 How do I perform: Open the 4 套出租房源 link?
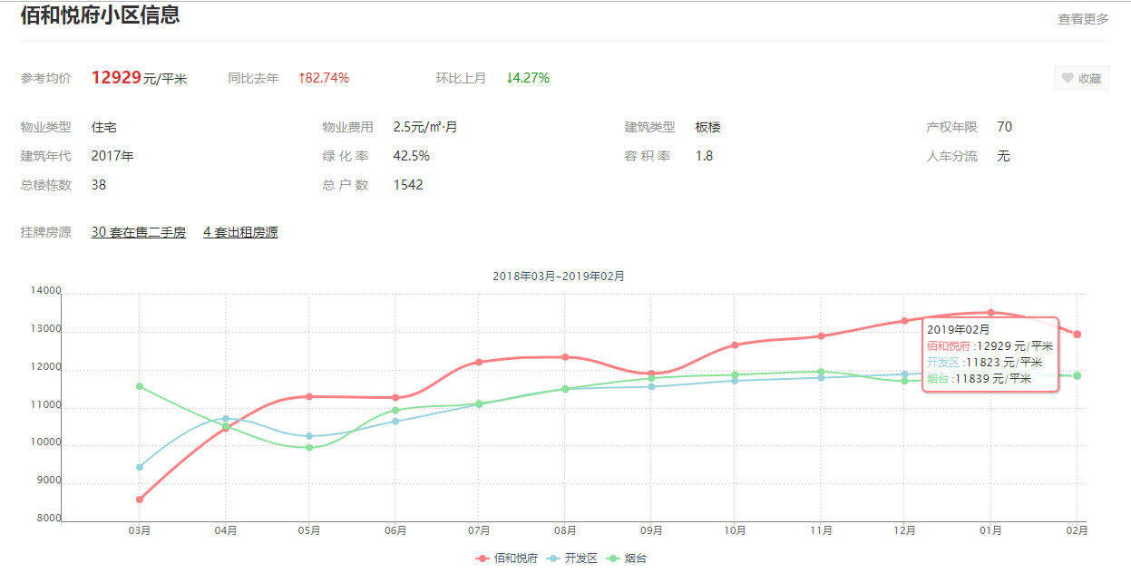coord(240,232)
